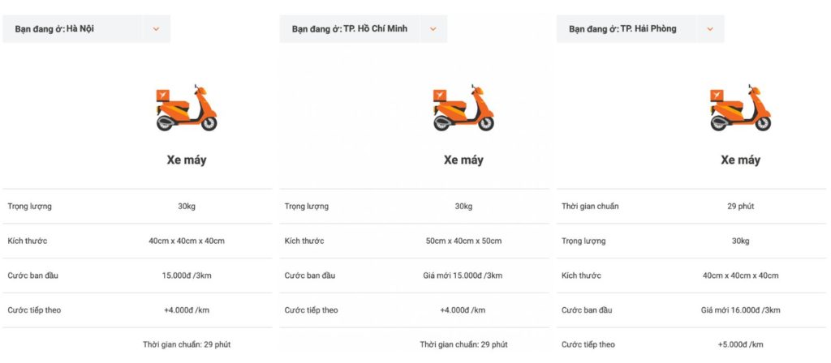
Task: Click 'Cước tiếp theo' label in Hồ Chí Minh table
Action: 311,310
